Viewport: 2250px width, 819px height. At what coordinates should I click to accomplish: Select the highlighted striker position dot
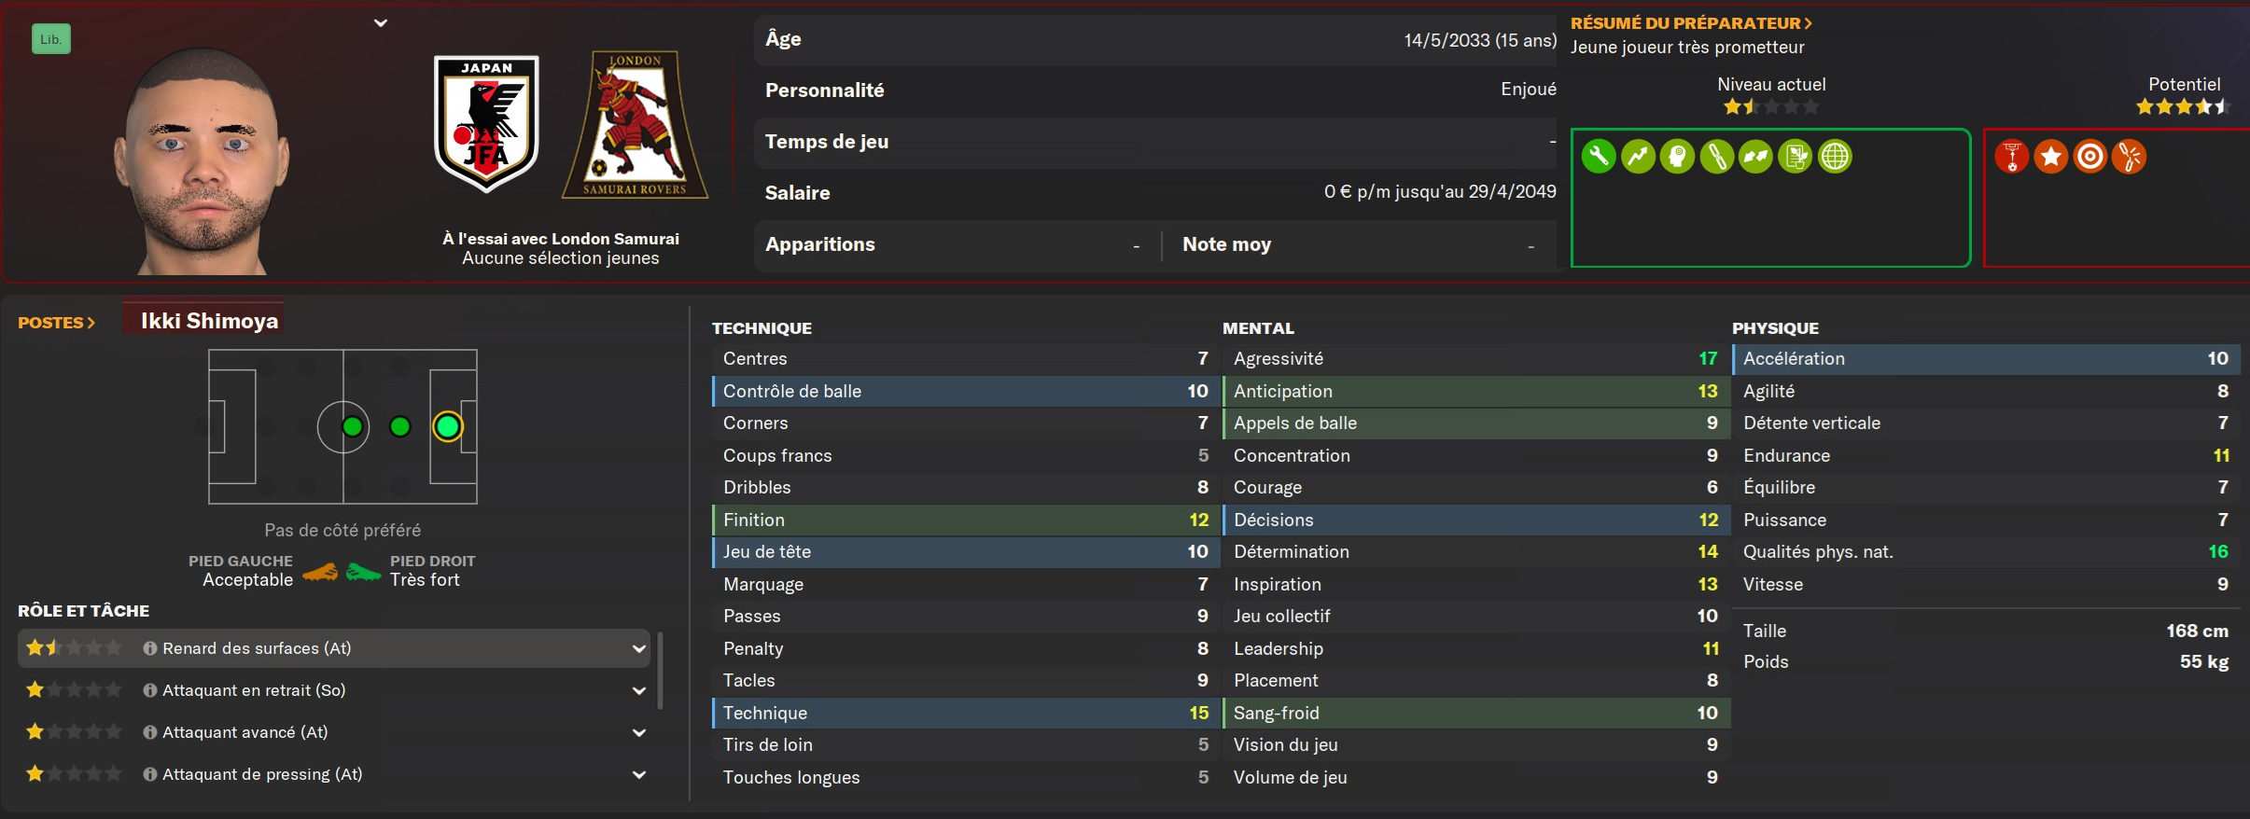pyautogui.click(x=448, y=426)
